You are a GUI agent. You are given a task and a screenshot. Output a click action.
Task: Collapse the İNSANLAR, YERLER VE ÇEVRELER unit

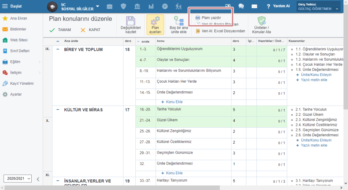click(58, 181)
